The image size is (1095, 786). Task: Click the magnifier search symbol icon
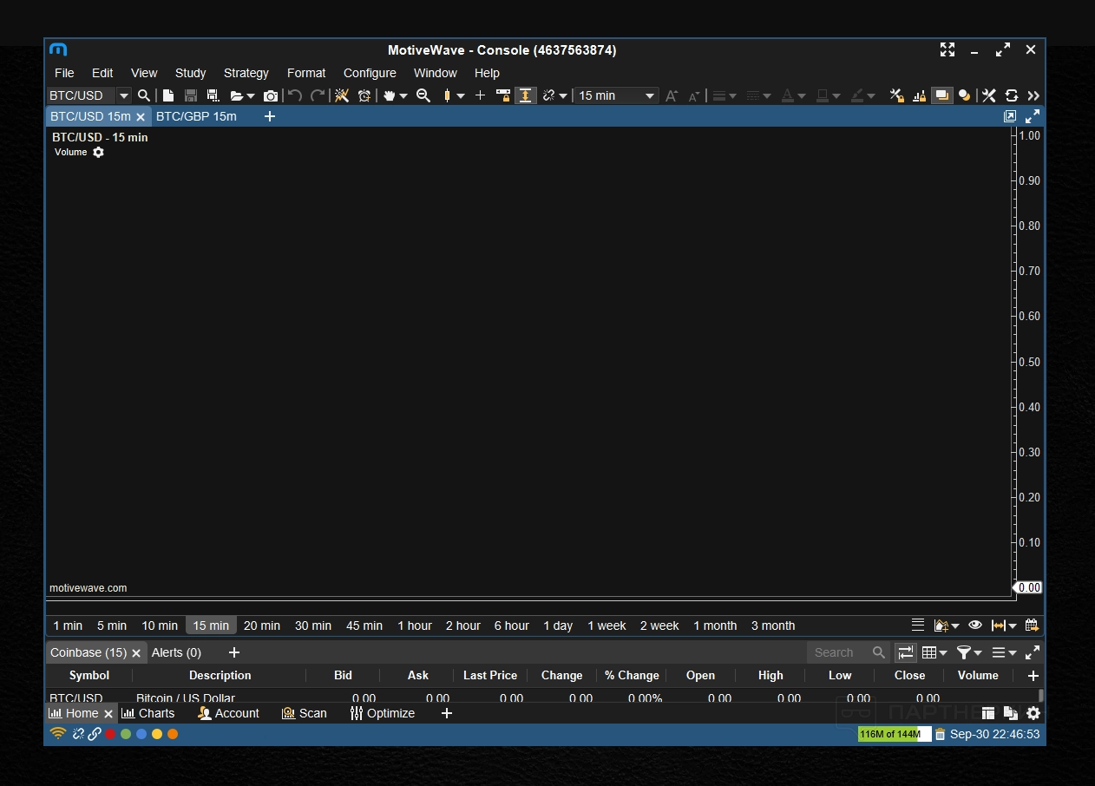pos(144,95)
